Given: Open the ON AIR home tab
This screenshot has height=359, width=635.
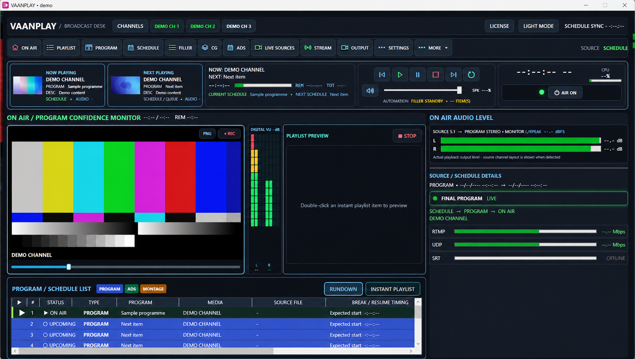Looking at the screenshot, I should [25, 48].
